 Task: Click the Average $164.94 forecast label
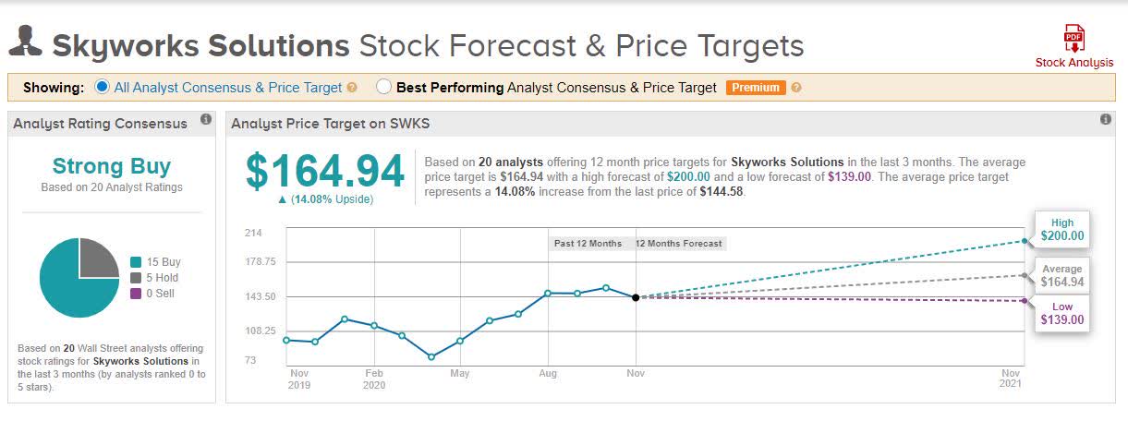click(1061, 276)
